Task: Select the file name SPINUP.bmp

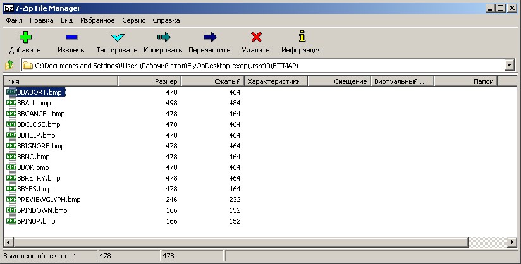Action: (x=36, y=221)
